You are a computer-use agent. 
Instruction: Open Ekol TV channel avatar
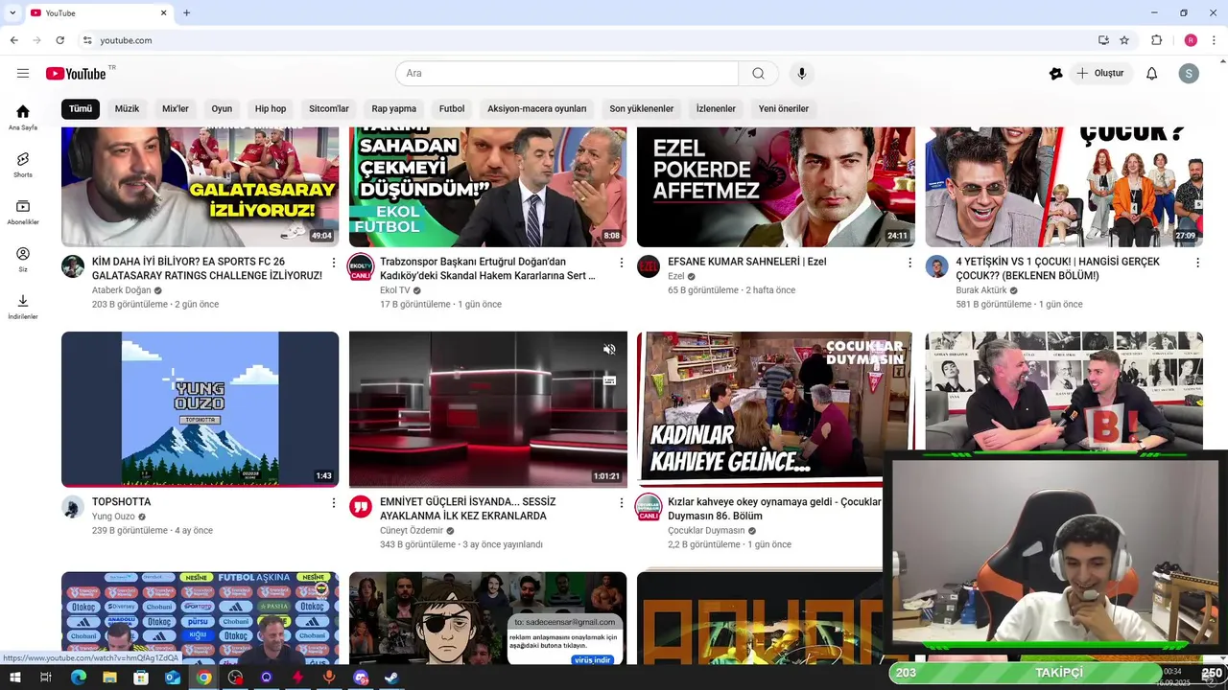(361, 266)
